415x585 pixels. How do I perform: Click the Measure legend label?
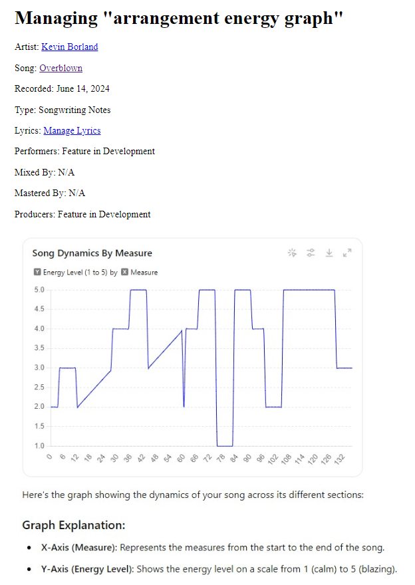(x=144, y=273)
